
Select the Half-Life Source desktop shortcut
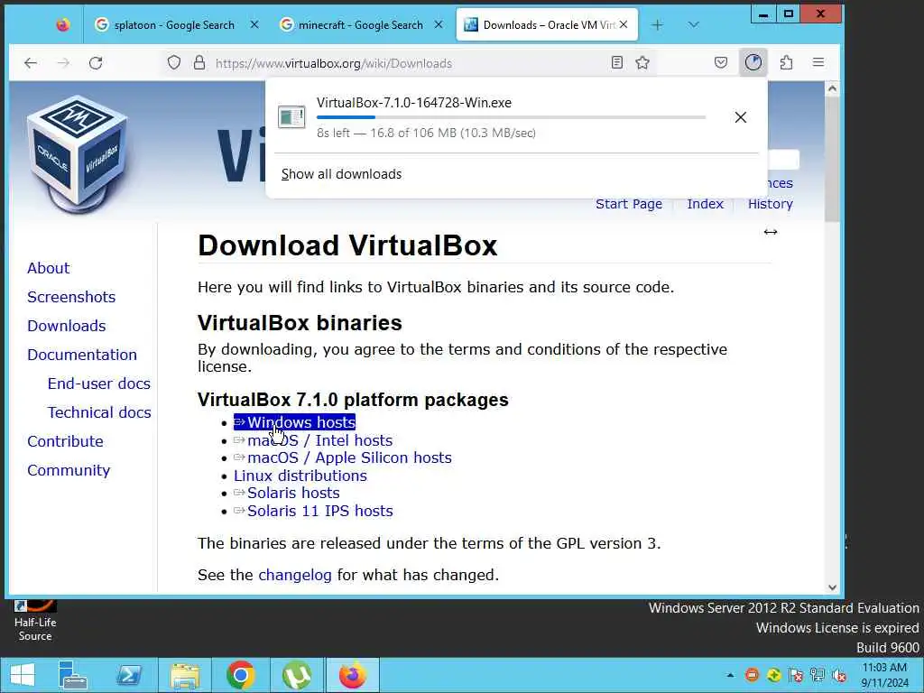[x=35, y=622]
